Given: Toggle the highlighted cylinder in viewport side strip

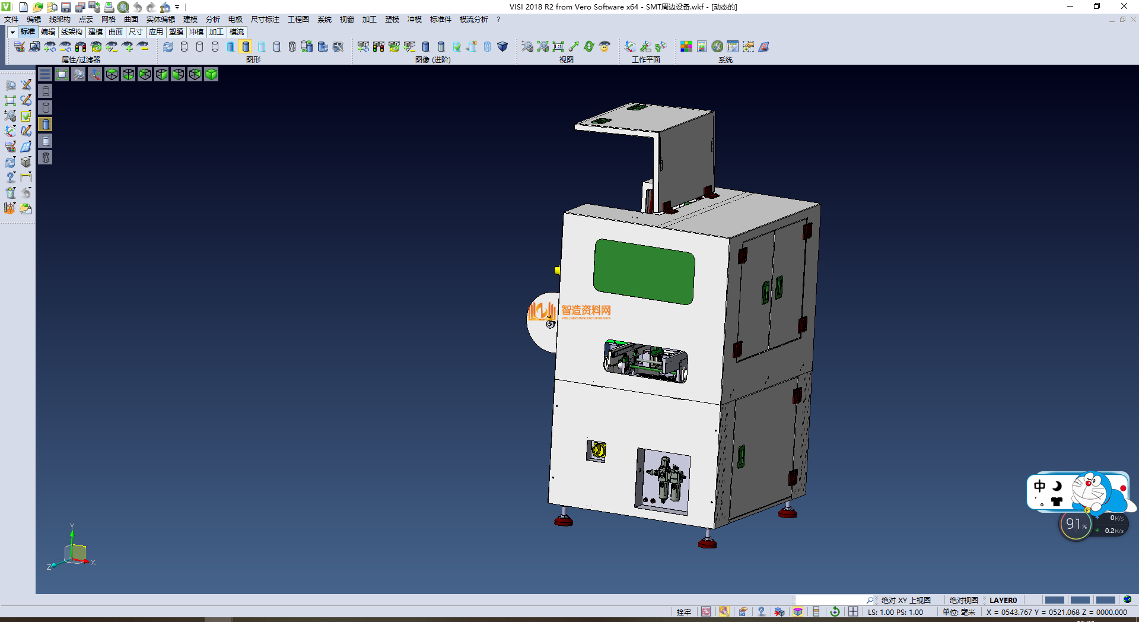Looking at the screenshot, I should tap(46, 124).
